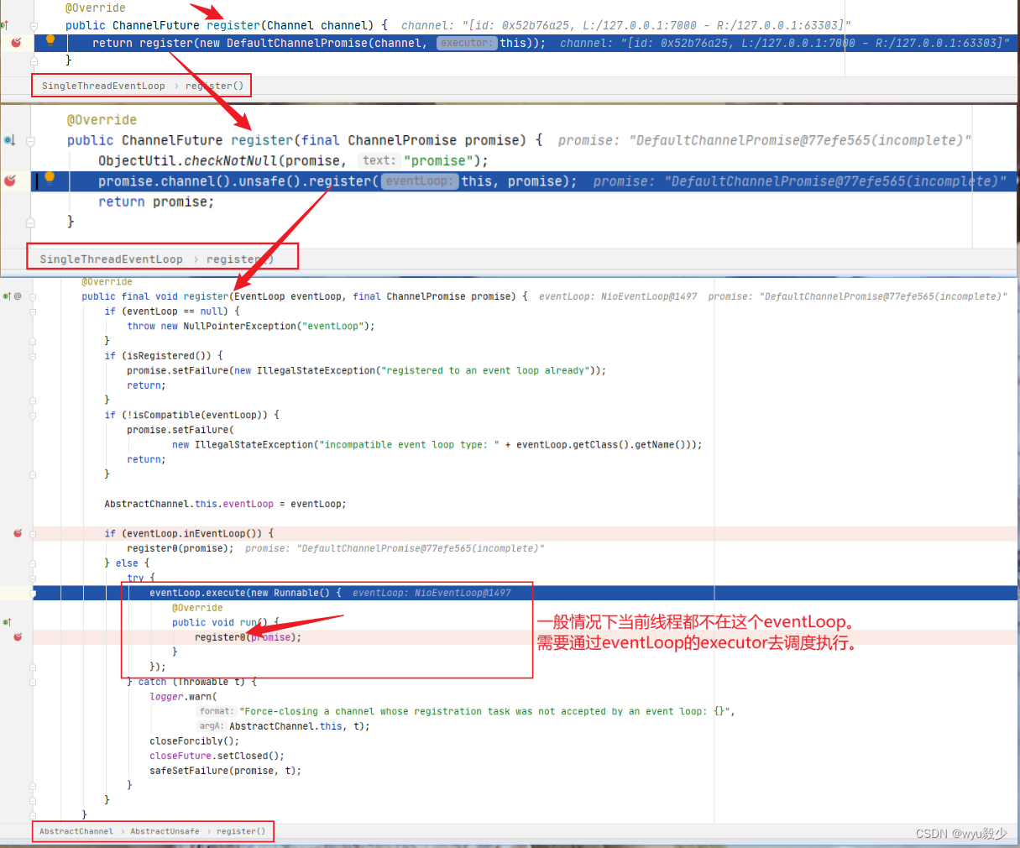Click the 'AbstractChannel.this.eventLoop' assignment
This screenshot has height=848, width=1020.
coord(225,505)
